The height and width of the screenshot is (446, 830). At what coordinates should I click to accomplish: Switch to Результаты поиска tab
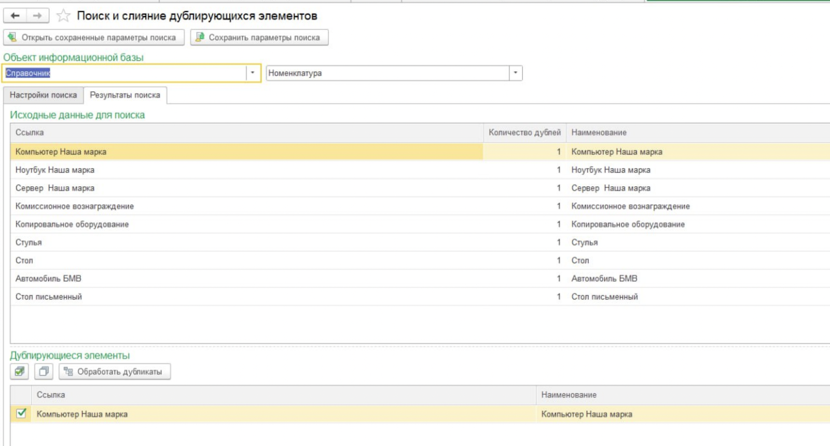click(125, 95)
